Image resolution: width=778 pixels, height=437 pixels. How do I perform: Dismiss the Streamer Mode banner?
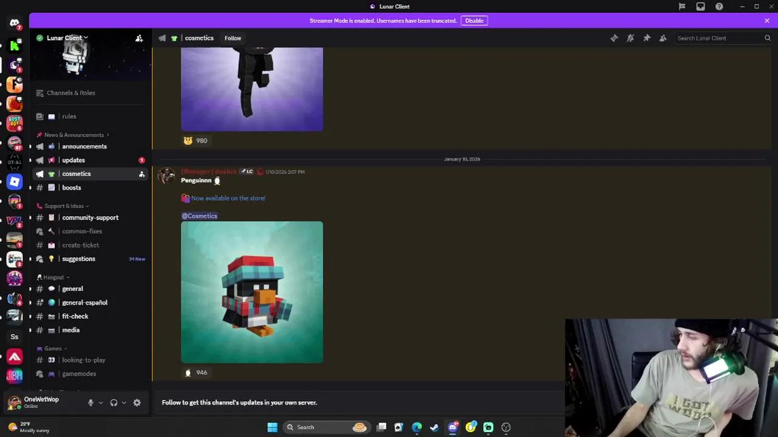[x=767, y=21]
